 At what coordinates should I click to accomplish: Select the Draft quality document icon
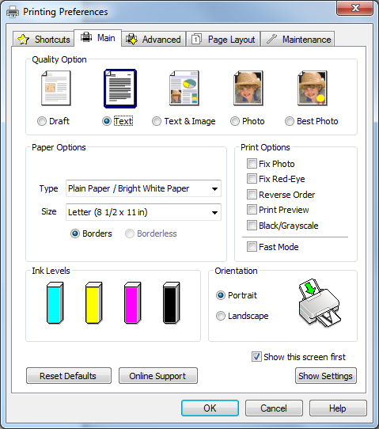click(x=56, y=88)
